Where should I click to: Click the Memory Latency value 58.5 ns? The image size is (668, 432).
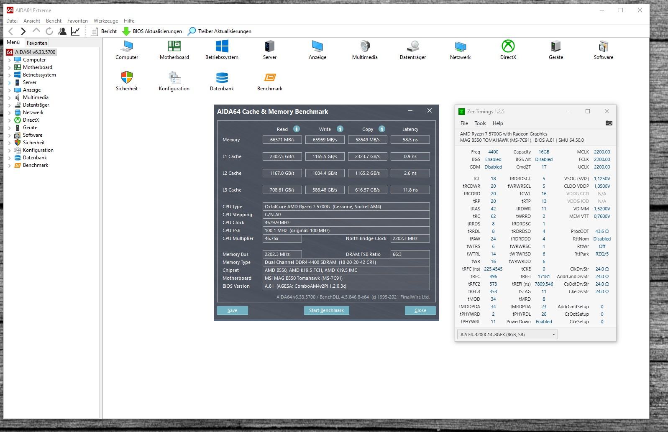point(410,140)
